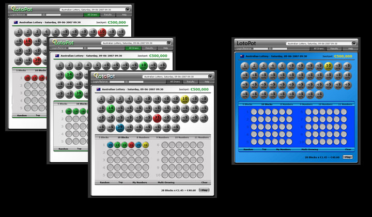The height and width of the screenshot is (217, 372).
Task: Pick ball 3 in the blue window
Action: coord(263,66)
